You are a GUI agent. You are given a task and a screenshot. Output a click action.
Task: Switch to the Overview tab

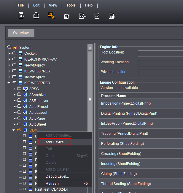21,33
